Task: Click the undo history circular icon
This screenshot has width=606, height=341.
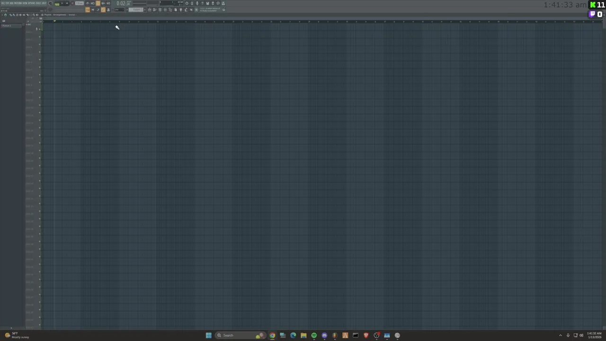Action: pyautogui.click(x=187, y=3)
